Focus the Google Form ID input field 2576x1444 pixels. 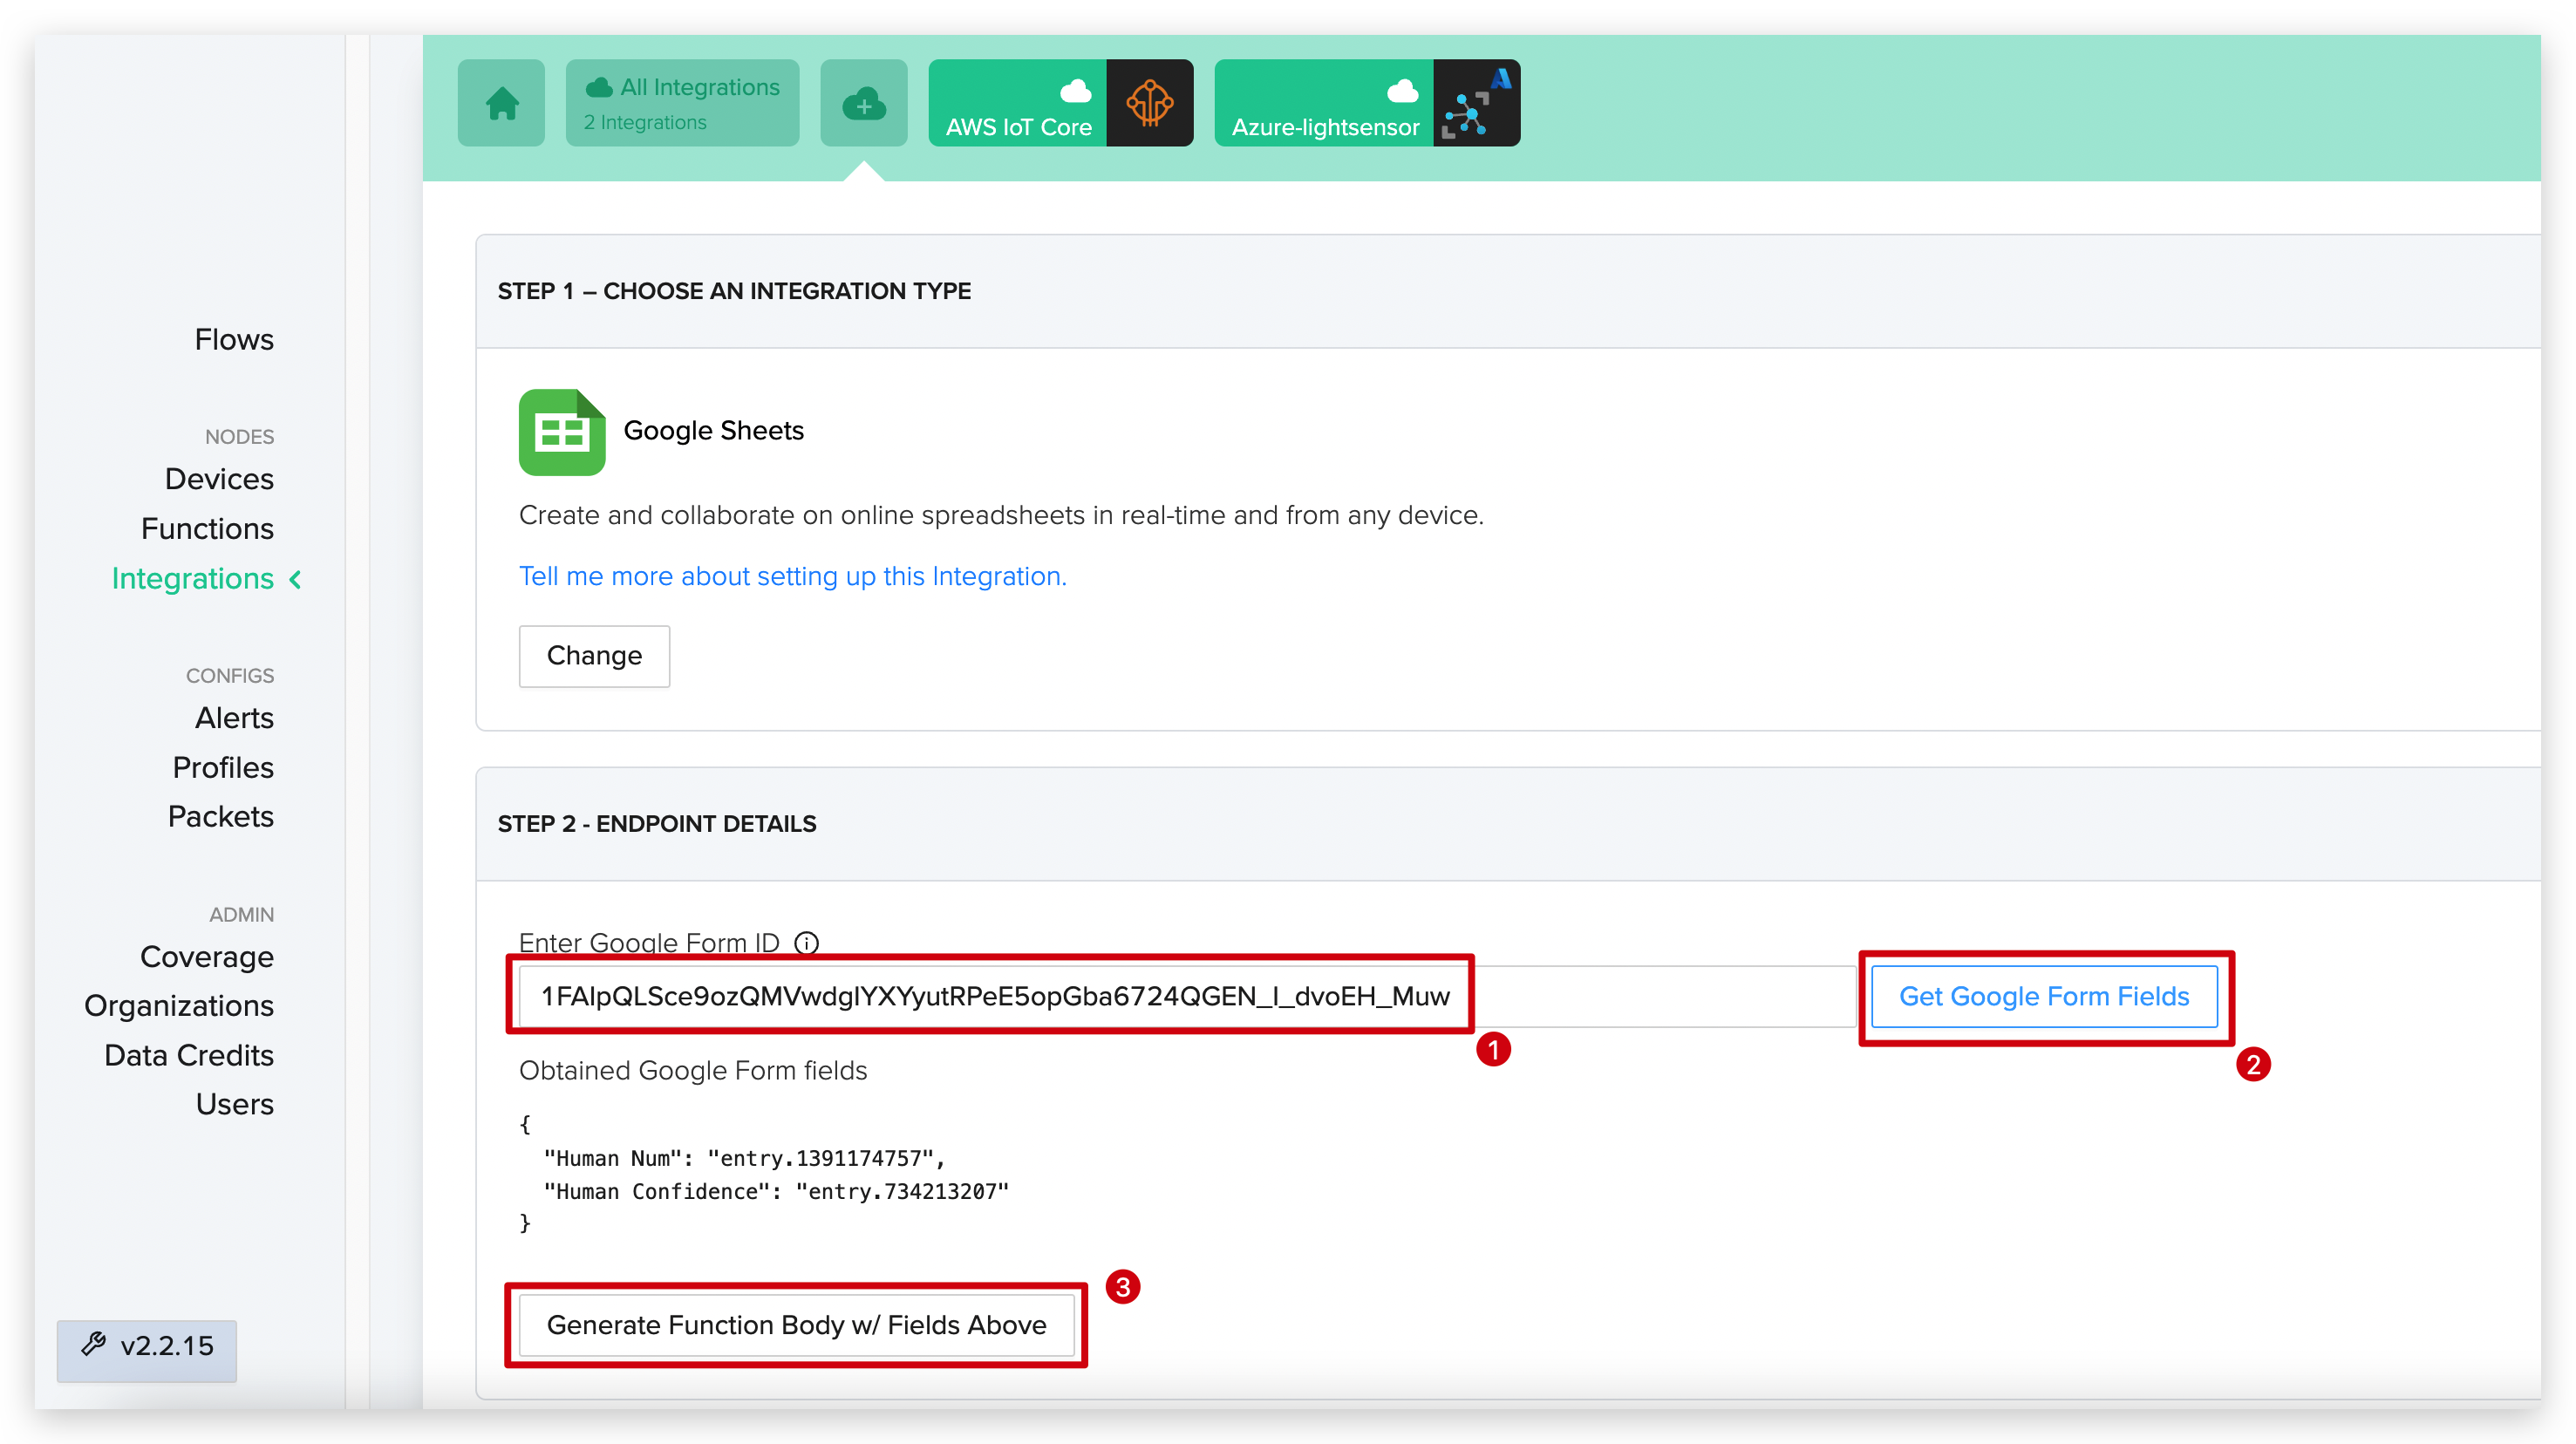click(x=1187, y=996)
